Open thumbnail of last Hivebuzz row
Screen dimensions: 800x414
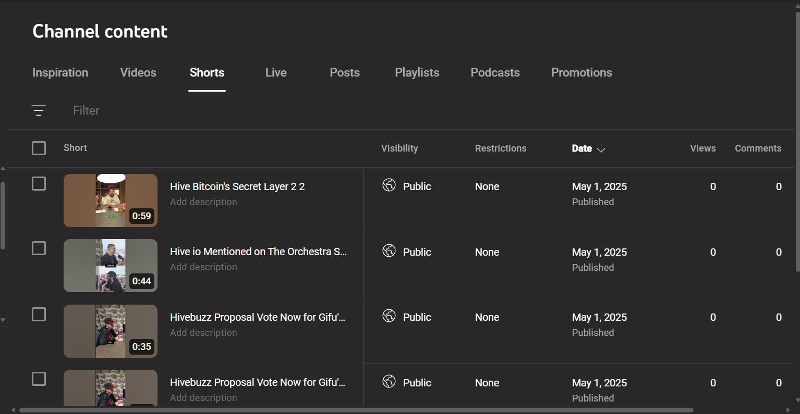(111, 388)
